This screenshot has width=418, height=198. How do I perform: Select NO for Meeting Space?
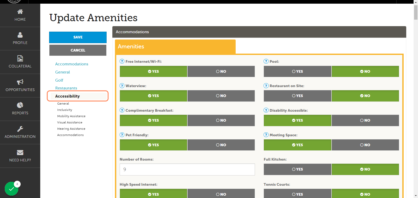365,145
